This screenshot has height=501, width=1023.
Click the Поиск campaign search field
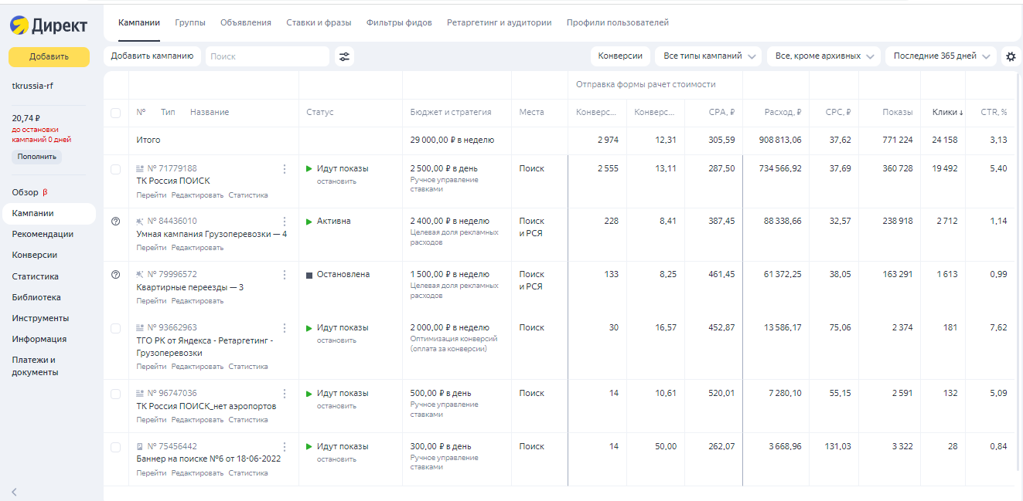(268, 56)
